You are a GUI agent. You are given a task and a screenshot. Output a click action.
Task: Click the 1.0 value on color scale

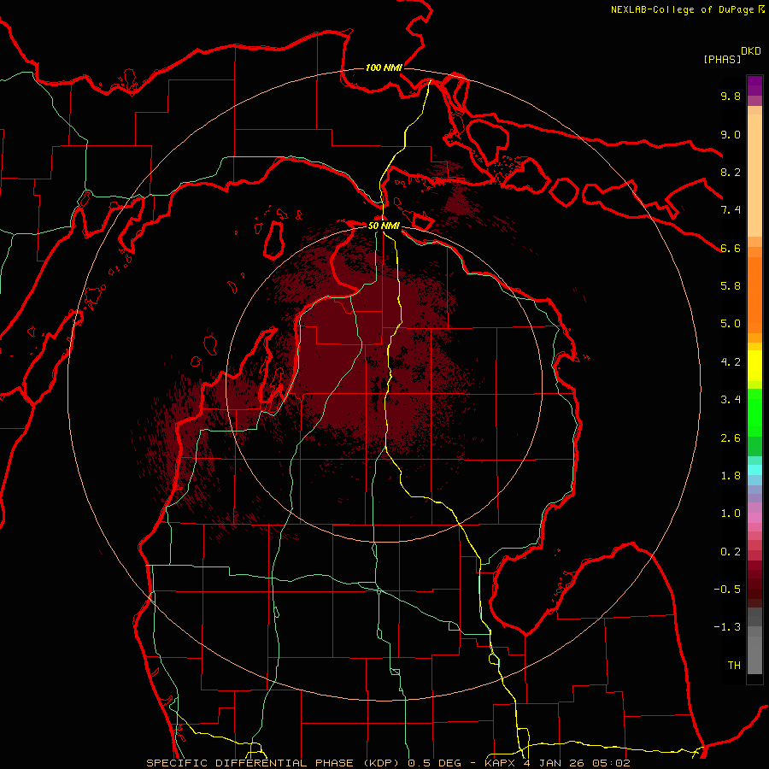coord(731,514)
